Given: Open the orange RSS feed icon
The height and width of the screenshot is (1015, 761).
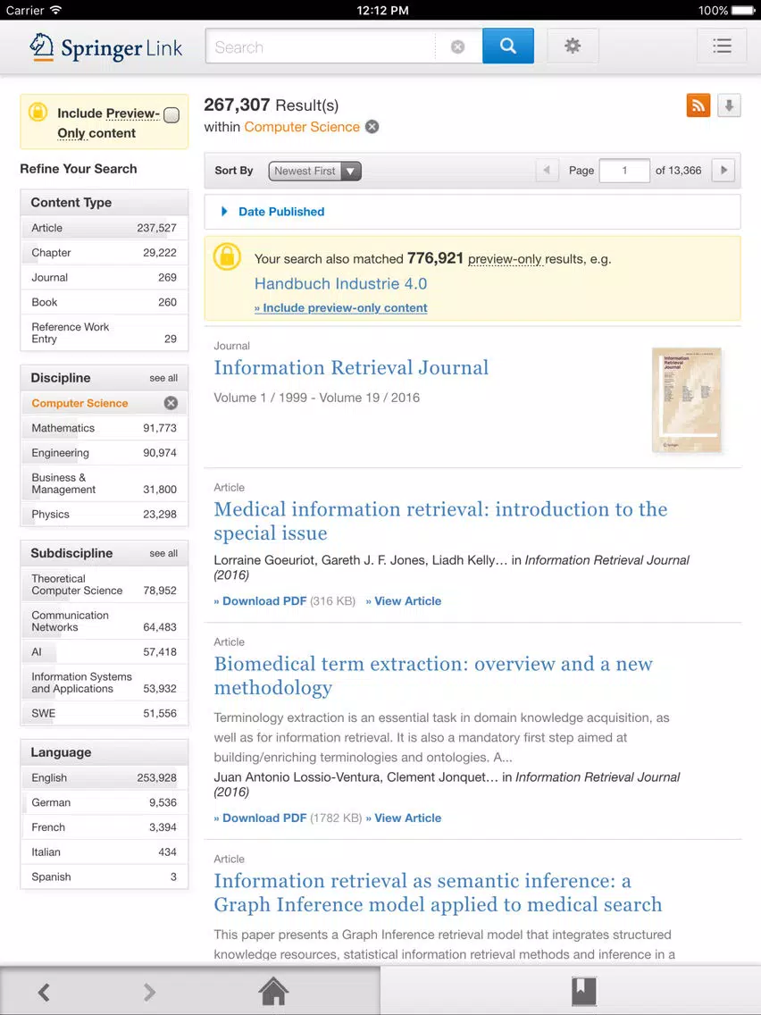Looking at the screenshot, I should pos(698,105).
